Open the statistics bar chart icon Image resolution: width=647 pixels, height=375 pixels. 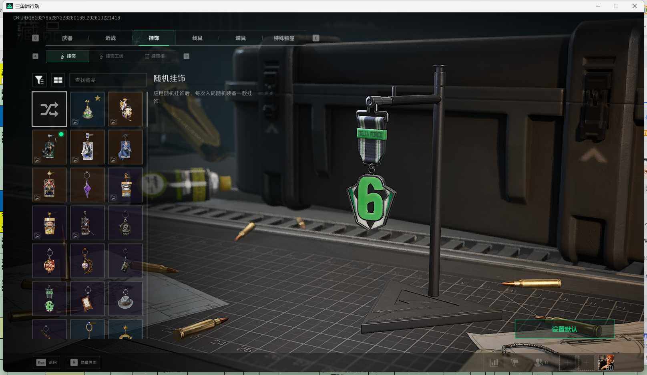[494, 363]
